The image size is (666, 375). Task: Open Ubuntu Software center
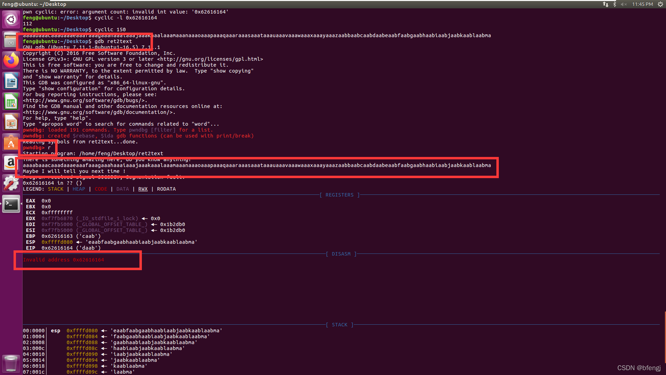click(x=11, y=142)
